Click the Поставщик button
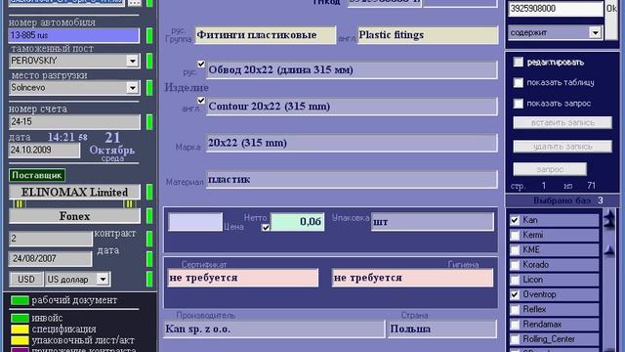The image size is (625, 352). pos(37,175)
